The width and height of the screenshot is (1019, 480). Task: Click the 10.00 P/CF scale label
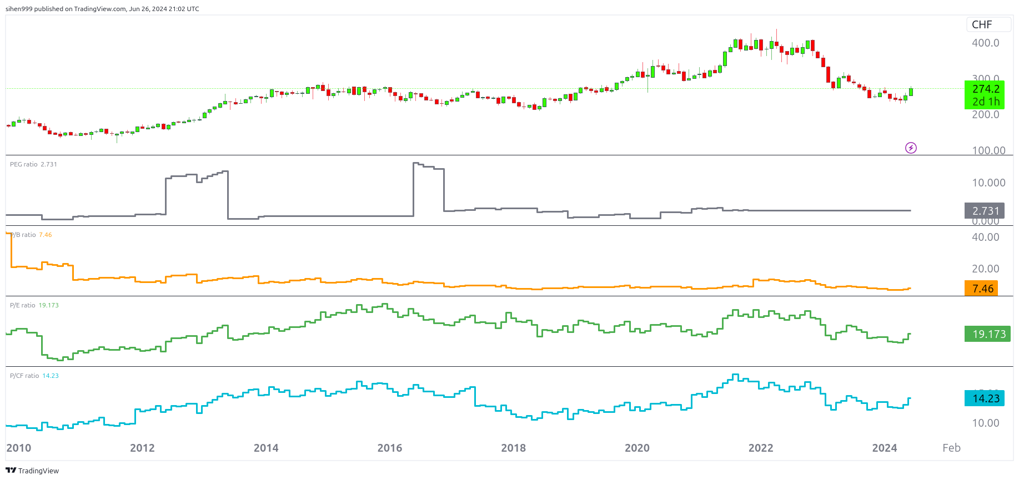click(986, 423)
